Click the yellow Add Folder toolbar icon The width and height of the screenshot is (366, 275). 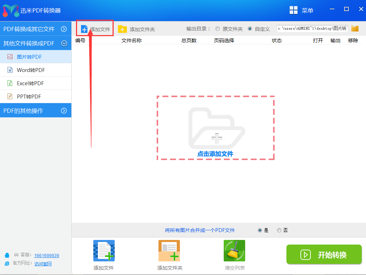[x=123, y=29]
